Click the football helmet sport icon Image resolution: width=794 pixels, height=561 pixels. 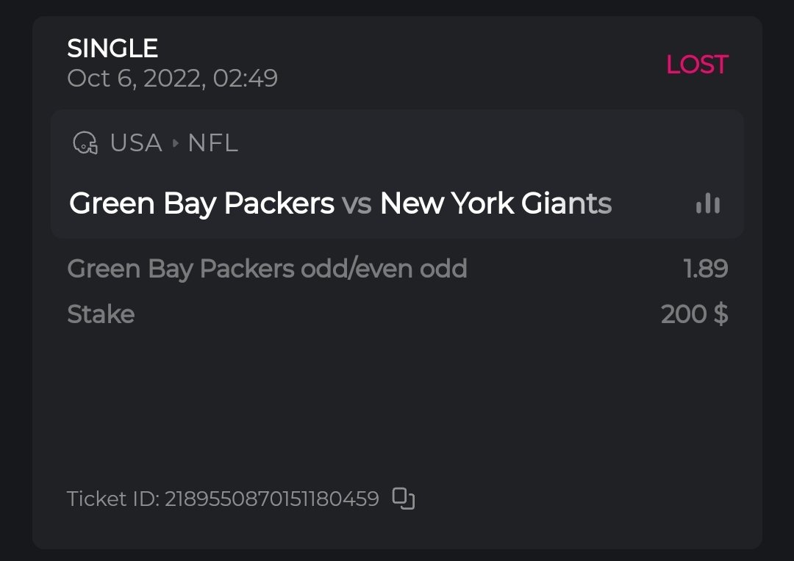(x=85, y=142)
